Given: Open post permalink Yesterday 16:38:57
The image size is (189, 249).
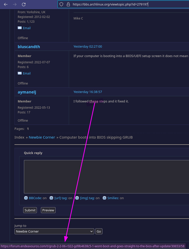Looking at the screenshot, I should tap(88, 92).
